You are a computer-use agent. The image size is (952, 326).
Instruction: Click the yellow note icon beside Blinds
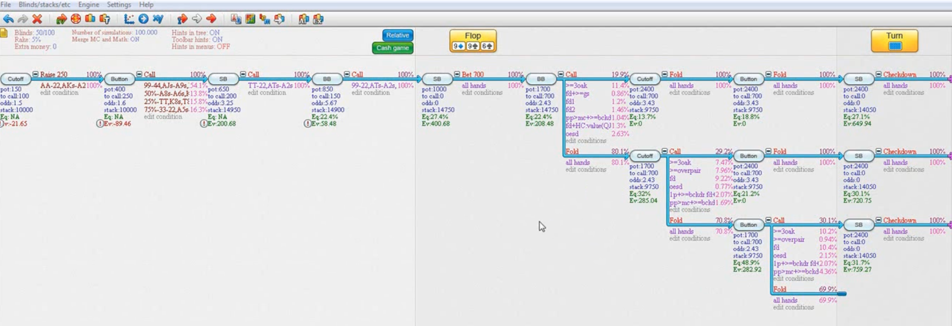pyautogui.click(x=4, y=32)
